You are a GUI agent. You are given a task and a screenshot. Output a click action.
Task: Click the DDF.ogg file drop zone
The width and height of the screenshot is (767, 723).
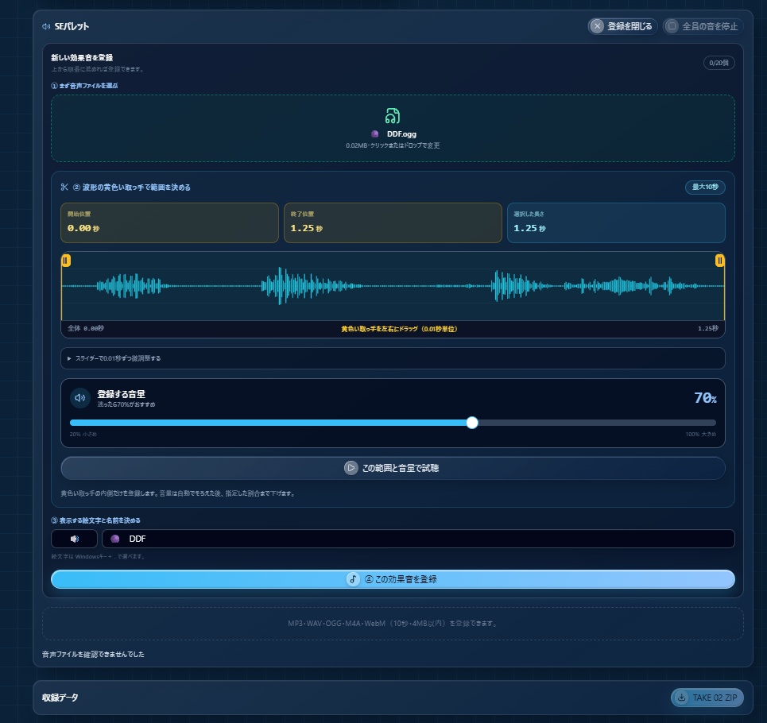(x=393, y=128)
